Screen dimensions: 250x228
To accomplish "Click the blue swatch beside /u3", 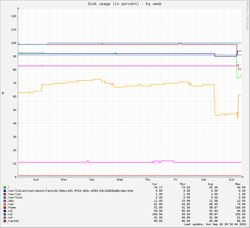I will coord(5,214).
